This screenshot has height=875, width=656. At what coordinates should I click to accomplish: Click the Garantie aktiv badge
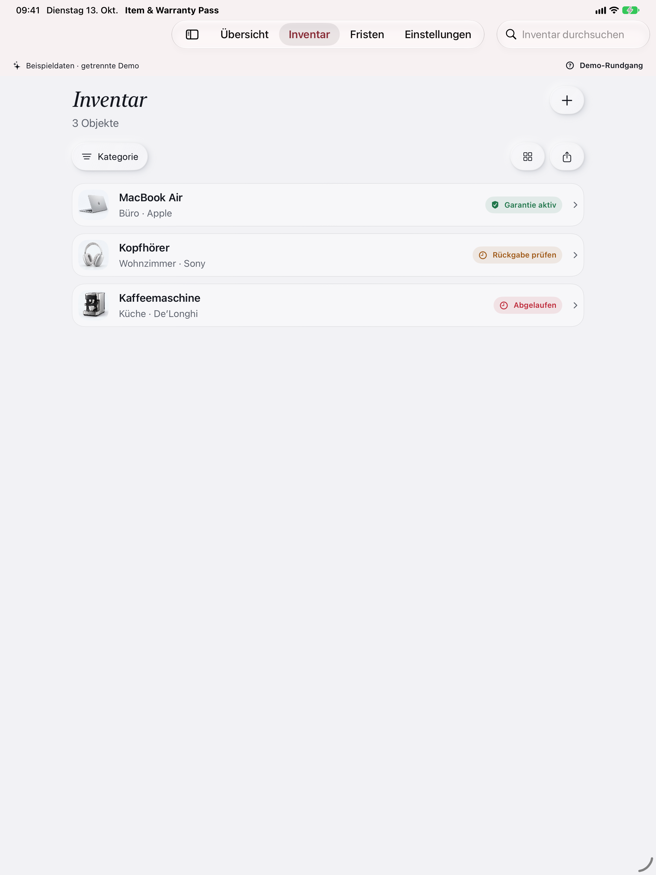coord(523,205)
